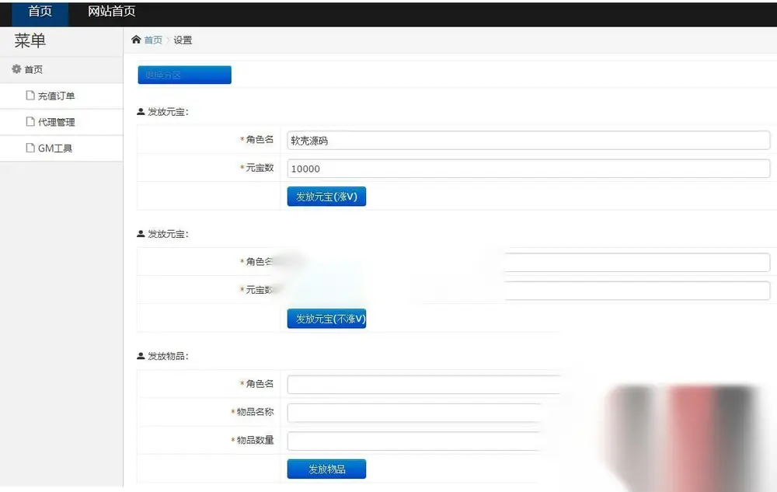The width and height of the screenshot is (777, 492).
Task: Focus the 角色名 field containing 软壳源码
Action: coord(528,140)
